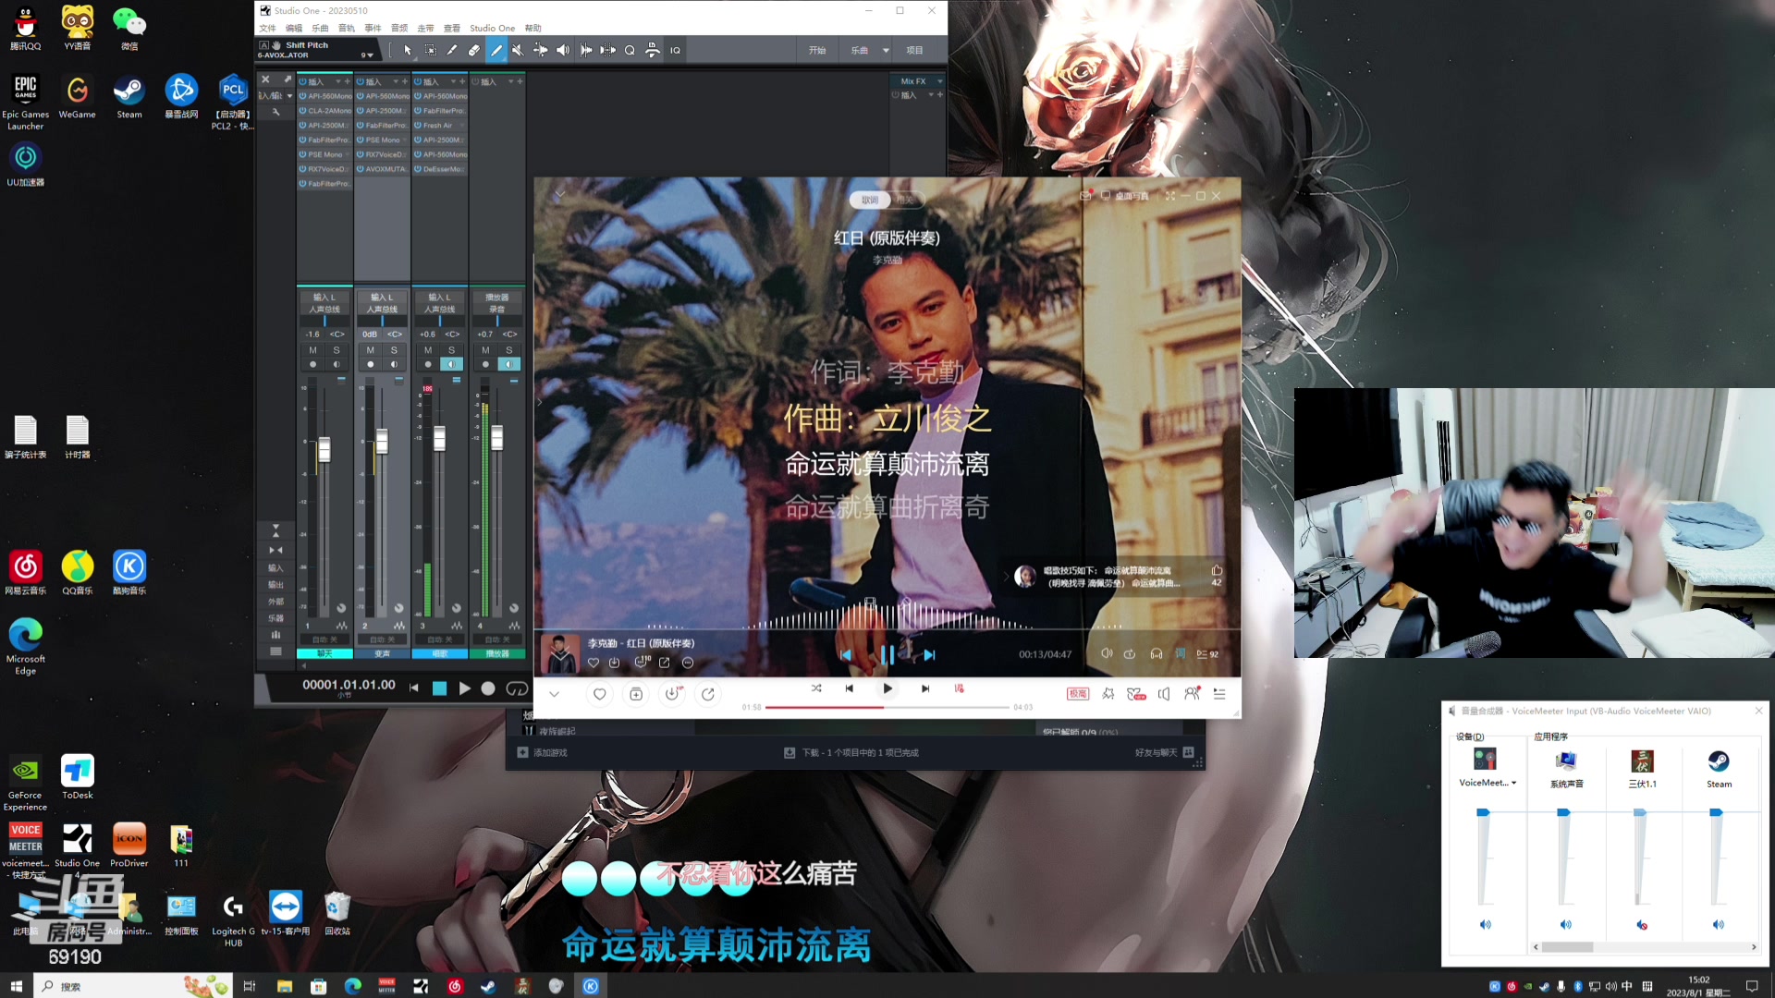Open the Studio One menu item

[492, 28]
